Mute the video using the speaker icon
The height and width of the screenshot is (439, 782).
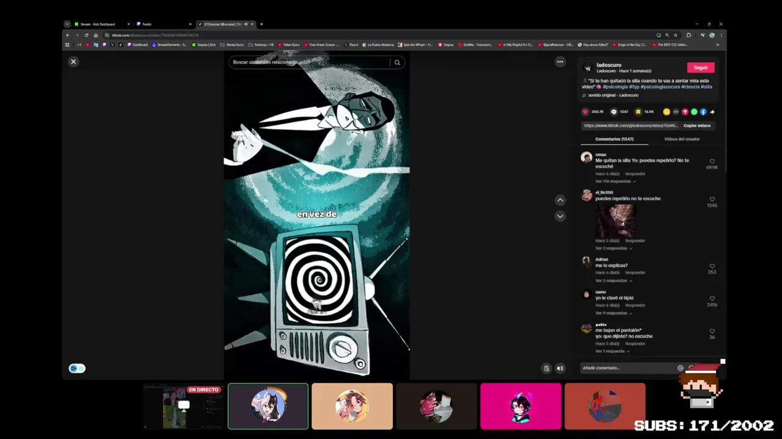coord(560,368)
